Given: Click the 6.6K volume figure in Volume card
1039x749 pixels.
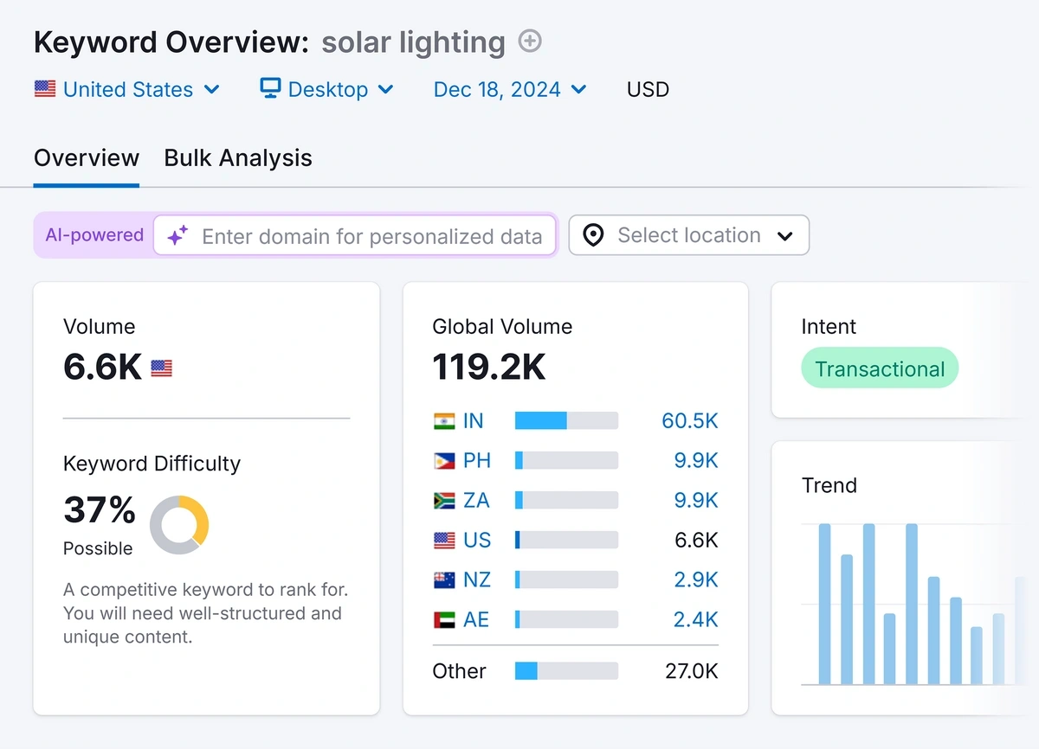Looking at the screenshot, I should click(x=102, y=368).
